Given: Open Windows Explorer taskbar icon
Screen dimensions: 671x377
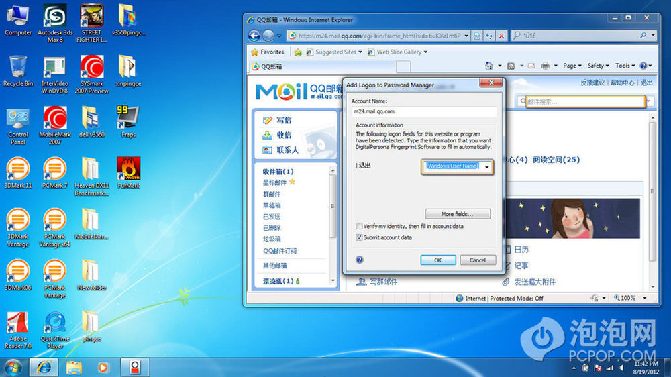Looking at the screenshot, I should click(x=74, y=367).
